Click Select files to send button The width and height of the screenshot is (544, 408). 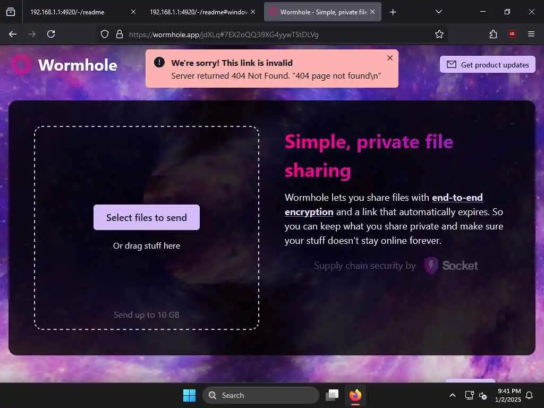pos(147,217)
